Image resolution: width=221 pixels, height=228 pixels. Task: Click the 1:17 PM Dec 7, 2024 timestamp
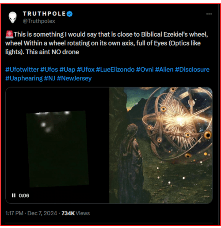(x=31, y=213)
